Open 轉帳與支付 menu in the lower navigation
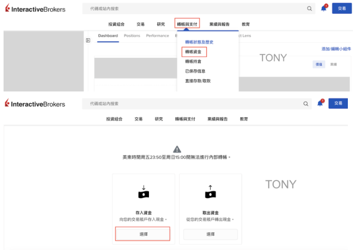356x250 pixels. pos(185,119)
